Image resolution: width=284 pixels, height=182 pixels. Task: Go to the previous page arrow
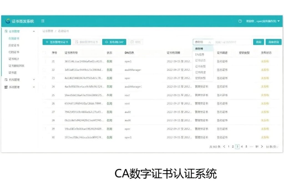pyautogui.click(x=224, y=147)
